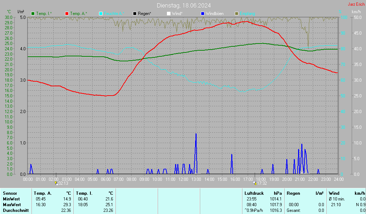The height and width of the screenshot is (214, 366).
Task: Click the moon icon at 02:13
Action: click(x=56, y=183)
